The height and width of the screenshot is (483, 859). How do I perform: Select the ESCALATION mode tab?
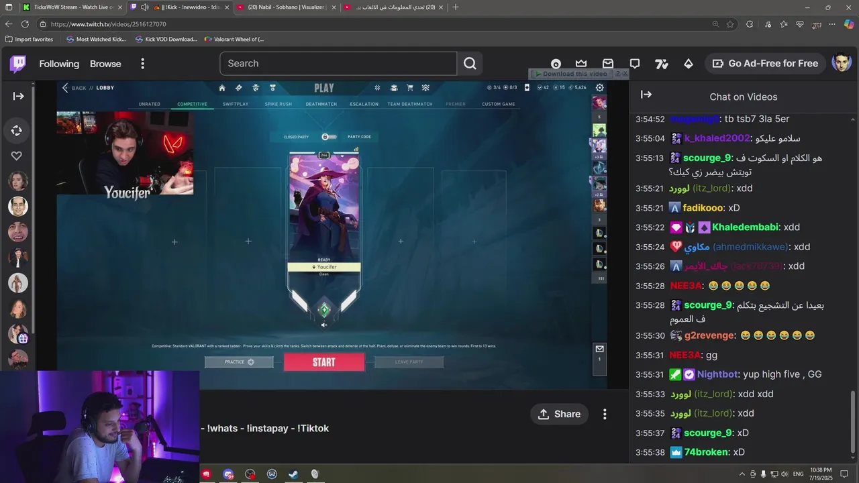point(364,104)
